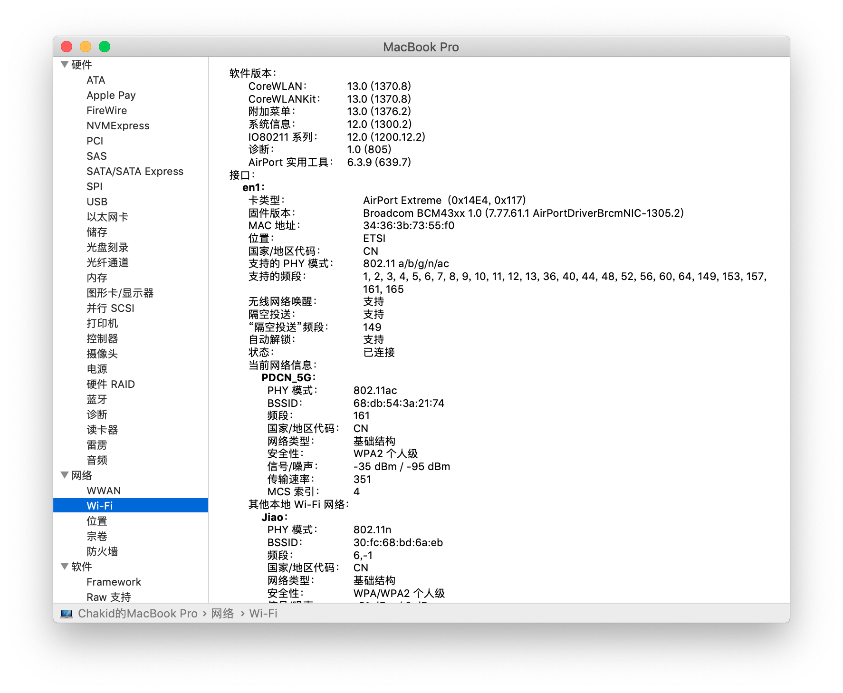This screenshot has height=693, width=843.
Task: Select 光盘刻录 in the sidebar
Action: coord(107,247)
